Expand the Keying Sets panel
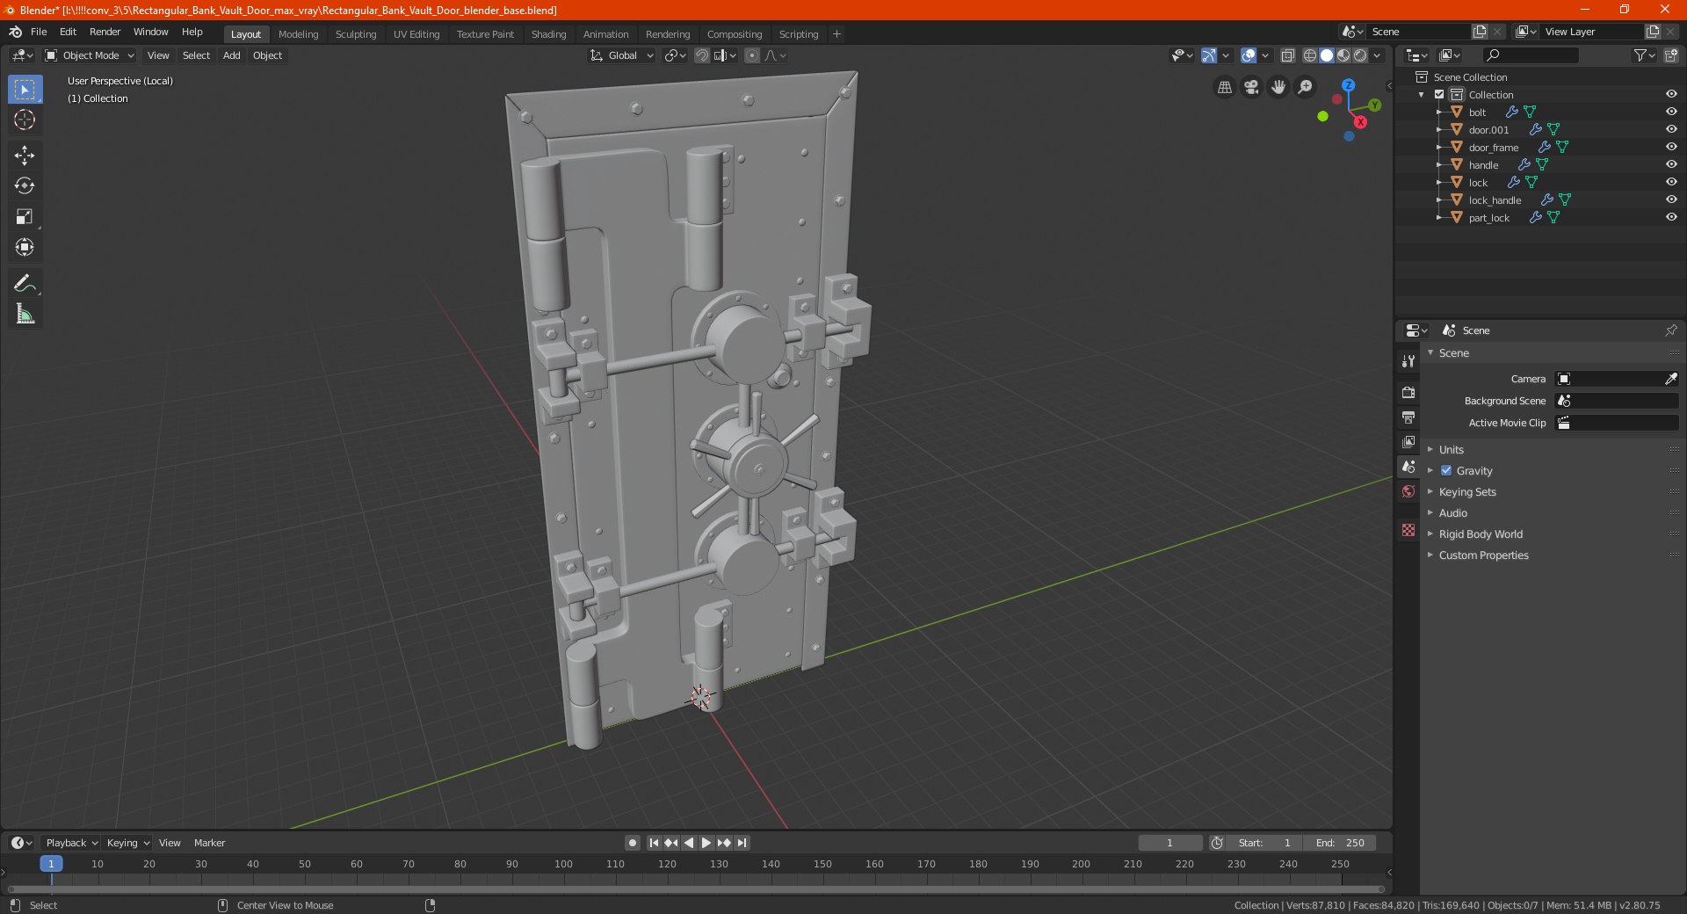 1467,491
